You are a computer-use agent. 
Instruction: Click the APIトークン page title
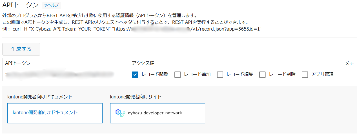coord(20,5)
